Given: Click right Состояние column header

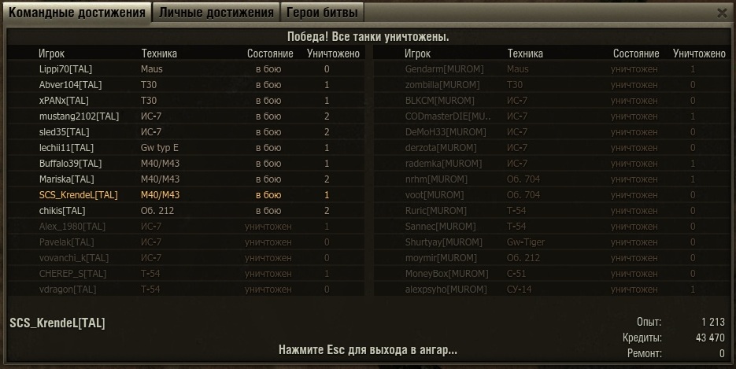Looking at the screenshot, I should (x=636, y=54).
